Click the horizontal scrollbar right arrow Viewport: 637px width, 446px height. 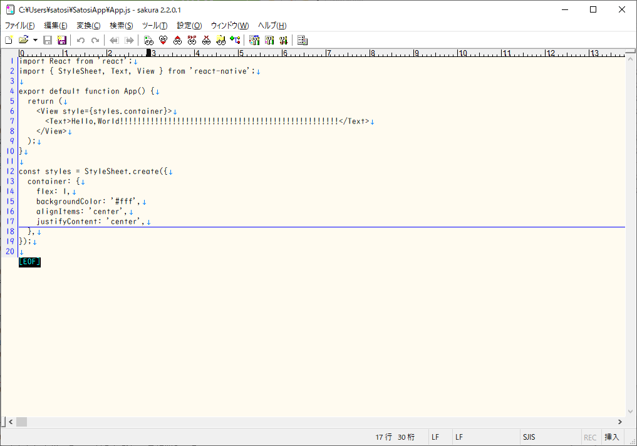point(620,422)
